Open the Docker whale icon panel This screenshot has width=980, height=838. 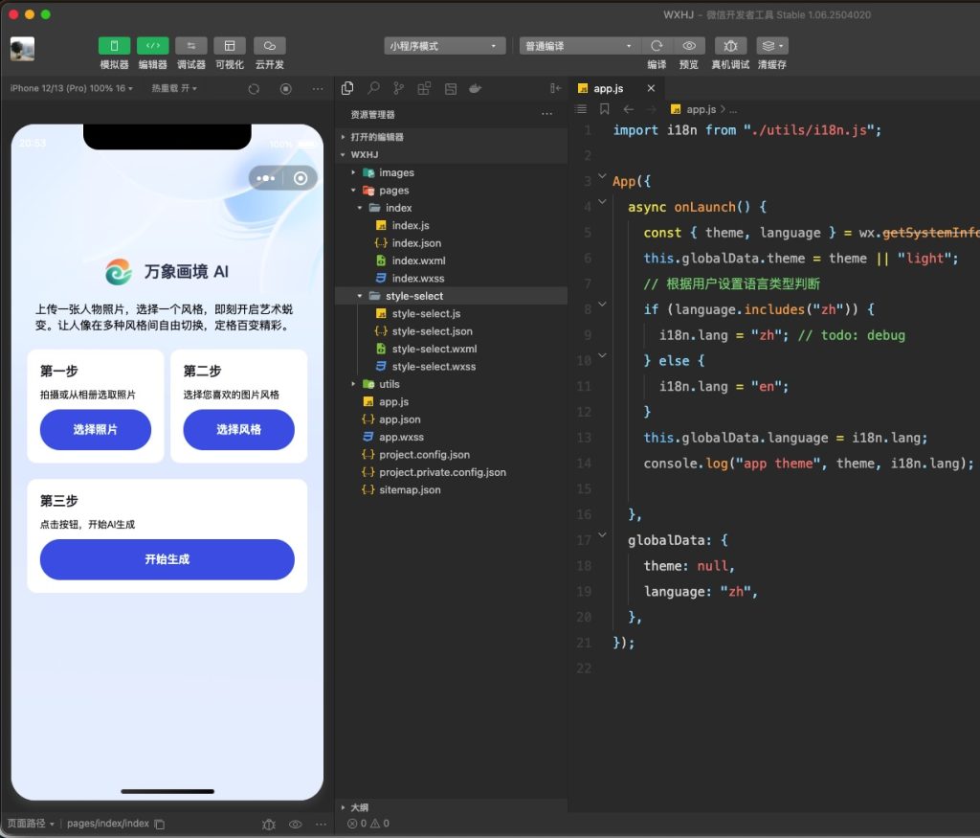(x=475, y=88)
